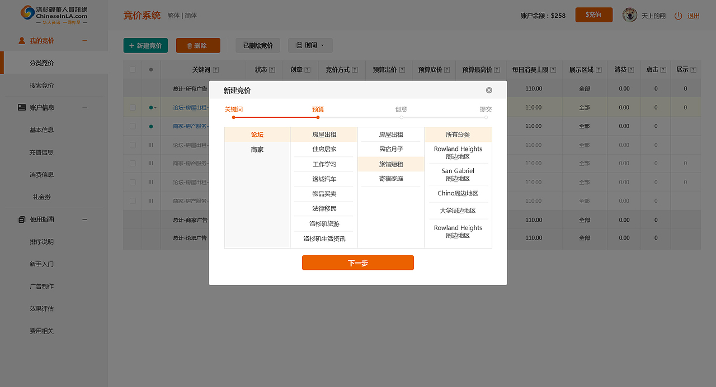Open the 时间 dropdown menu
Image resolution: width=716 pixels, height=387 pixels.
[x=310, y=45]
